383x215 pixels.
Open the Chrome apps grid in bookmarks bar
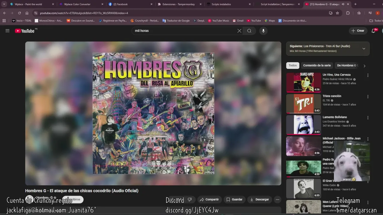click(4, 21)
